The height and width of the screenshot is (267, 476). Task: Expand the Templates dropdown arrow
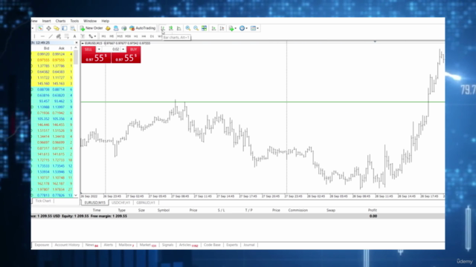tap(258, 28)
